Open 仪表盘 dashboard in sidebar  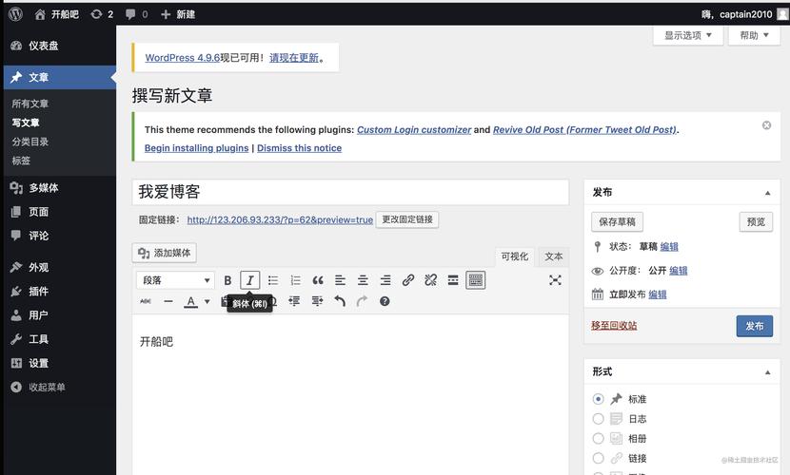click(x=59, y=46)
